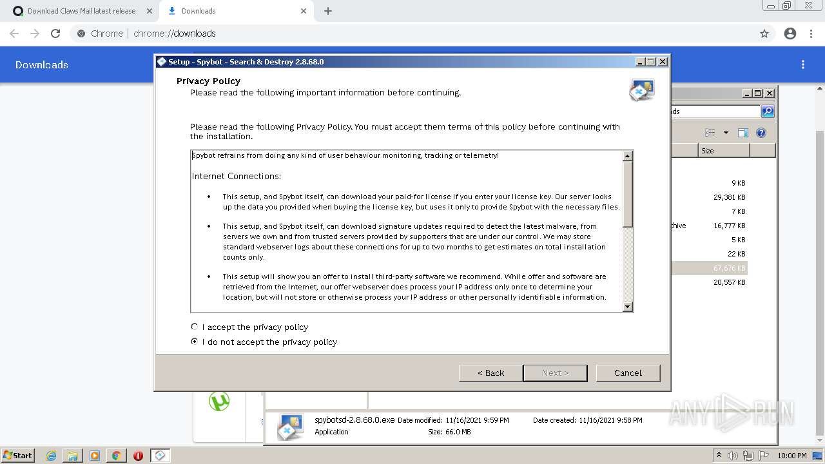Click the privacy policy scroll-down arrow
The width and height of the screenshot is (825, 464).
628,307
